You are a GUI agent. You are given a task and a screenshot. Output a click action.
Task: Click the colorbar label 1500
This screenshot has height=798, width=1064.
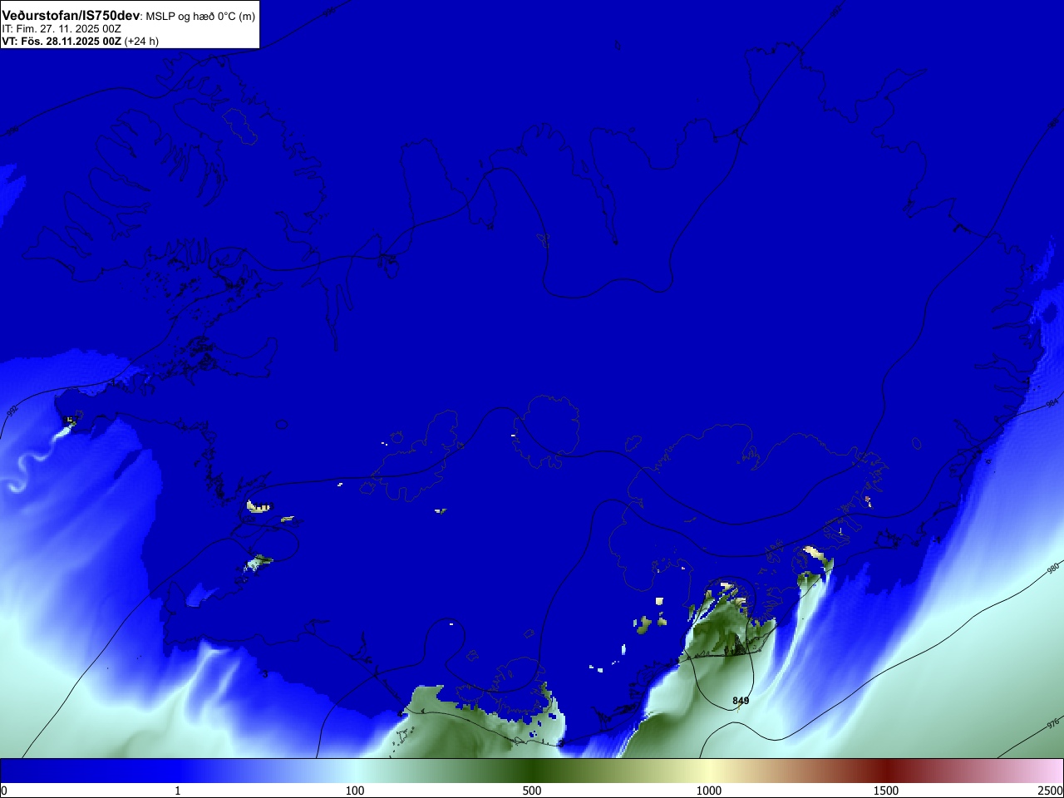click(886, 791)
